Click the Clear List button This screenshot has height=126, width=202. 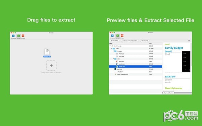(x=144, y=41)
